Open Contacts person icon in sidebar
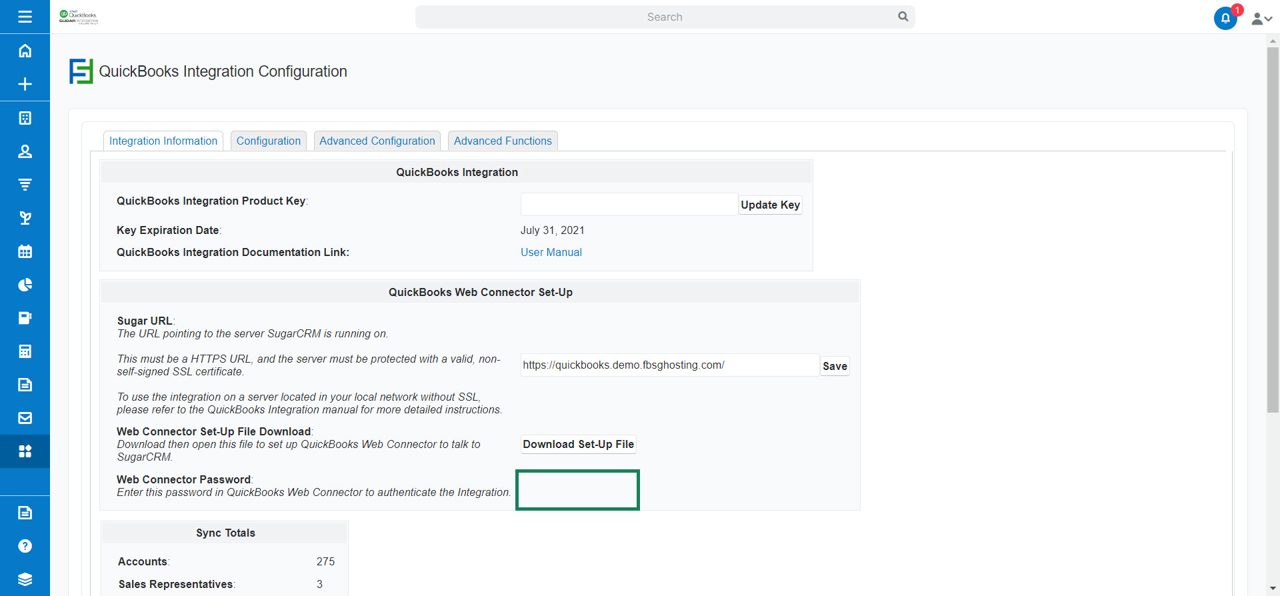The height and width of the screenshot is (596, 1280). (25, 151)
